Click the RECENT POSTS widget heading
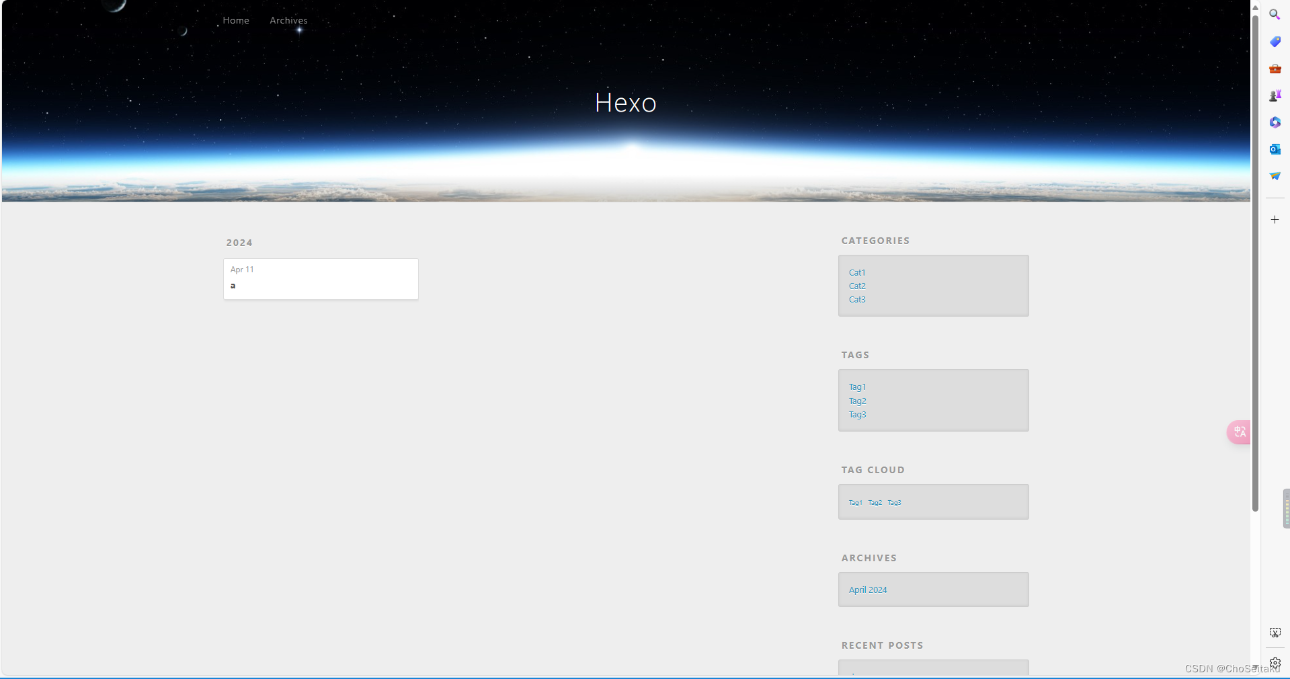The image size is (1290, 679). tap(882, 645)
